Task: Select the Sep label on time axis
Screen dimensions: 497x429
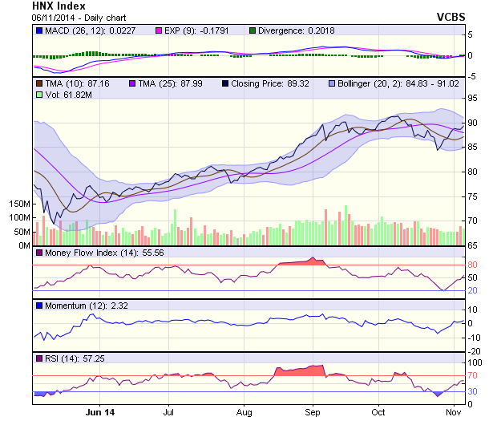Action: [313, 412]
